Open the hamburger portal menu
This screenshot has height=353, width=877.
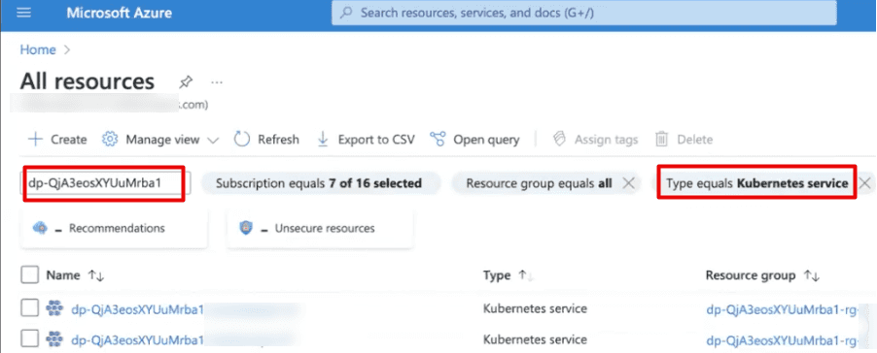tap(24, 13)
